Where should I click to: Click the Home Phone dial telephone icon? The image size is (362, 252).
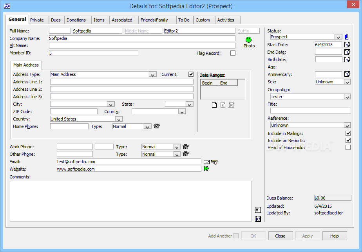157,126
